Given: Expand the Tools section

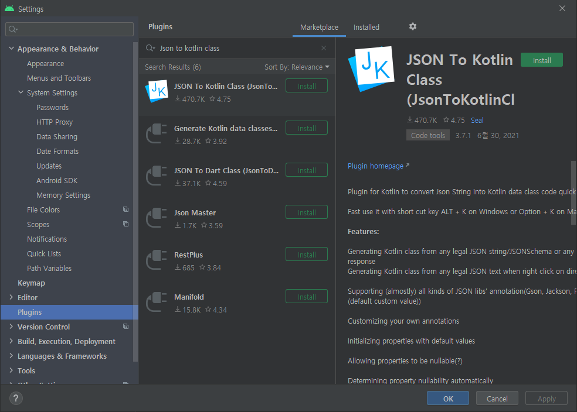Looking at the screenshot, I should click(x=11, y=370).
